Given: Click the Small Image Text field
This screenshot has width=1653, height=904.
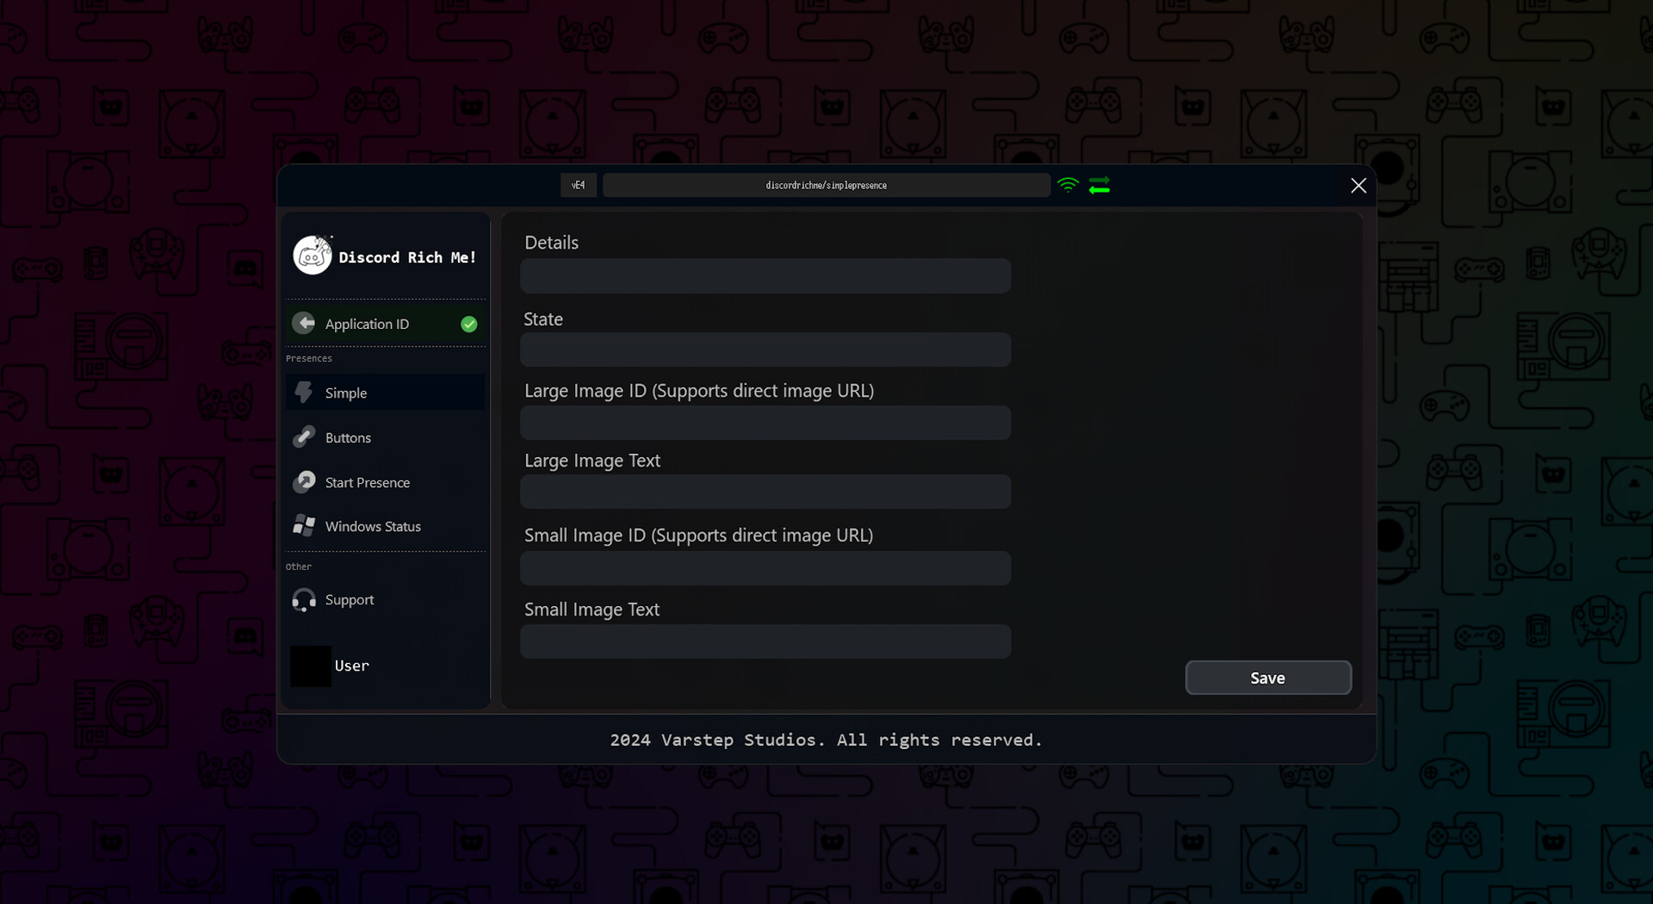Looking at the screenshot, I should (765, 642).
